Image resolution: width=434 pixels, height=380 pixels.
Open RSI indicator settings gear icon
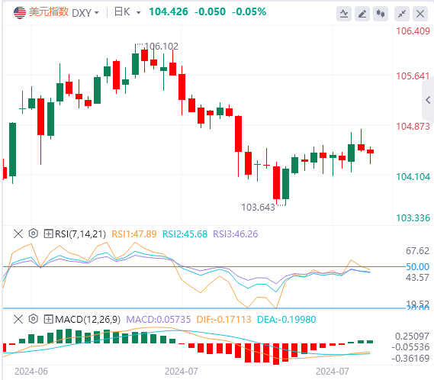pos(34,233)
